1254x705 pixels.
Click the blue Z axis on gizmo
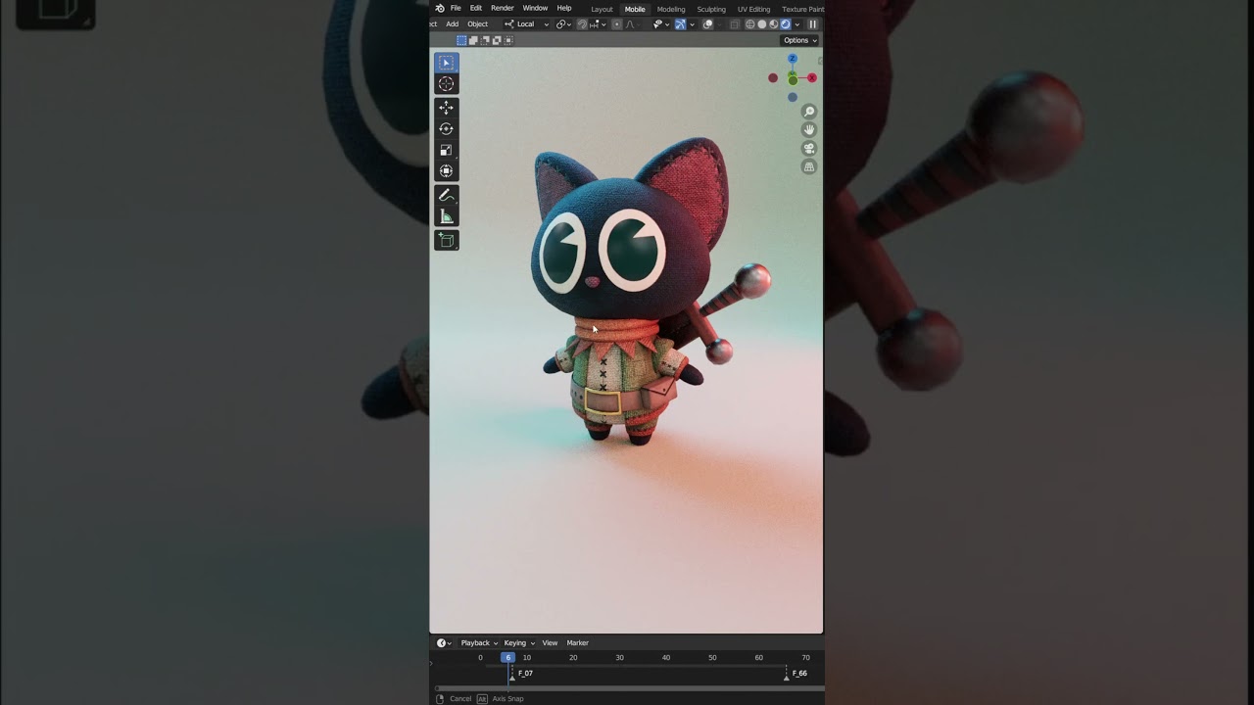pyautogui.click(x=793, y=59)
